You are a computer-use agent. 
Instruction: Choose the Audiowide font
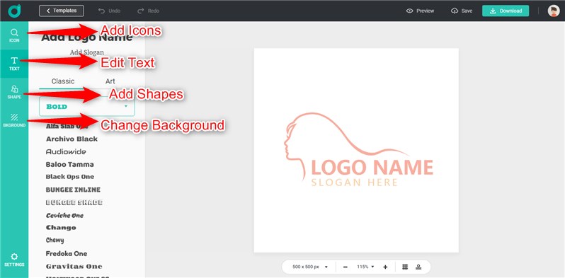[x=66, y=151]
